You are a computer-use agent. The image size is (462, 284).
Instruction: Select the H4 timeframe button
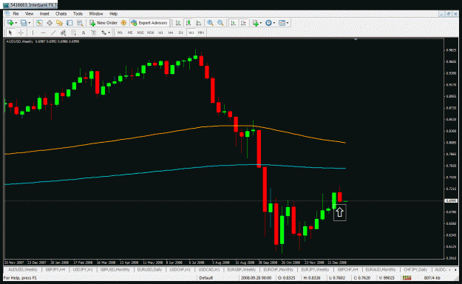coord(171,33)
